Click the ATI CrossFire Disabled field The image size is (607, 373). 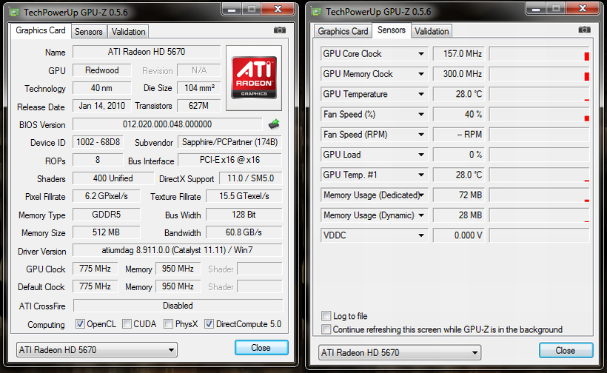point(178,306)
